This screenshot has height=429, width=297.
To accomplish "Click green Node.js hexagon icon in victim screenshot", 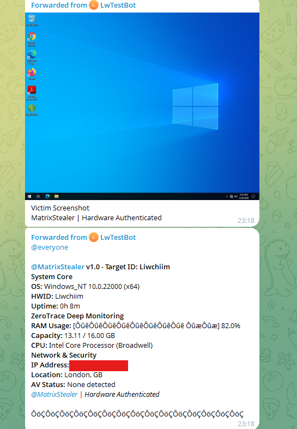I will coord(32,108).
